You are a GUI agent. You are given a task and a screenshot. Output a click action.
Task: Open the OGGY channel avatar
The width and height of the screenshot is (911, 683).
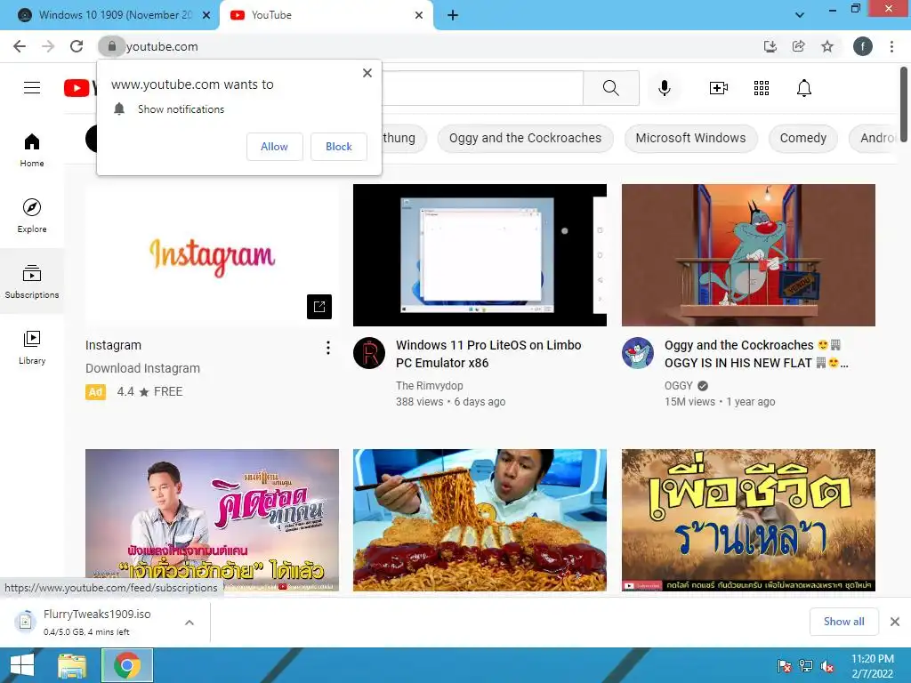[637, 352]
